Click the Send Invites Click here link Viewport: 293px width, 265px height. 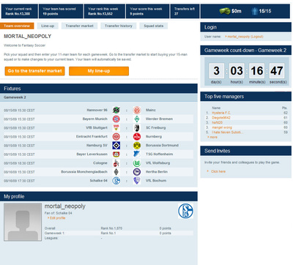coord(217,171)
